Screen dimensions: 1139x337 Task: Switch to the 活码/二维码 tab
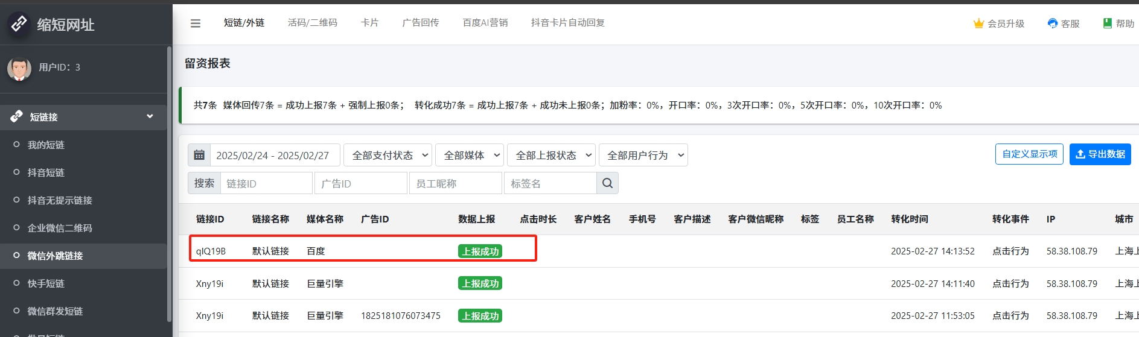(x=312, y=23)
